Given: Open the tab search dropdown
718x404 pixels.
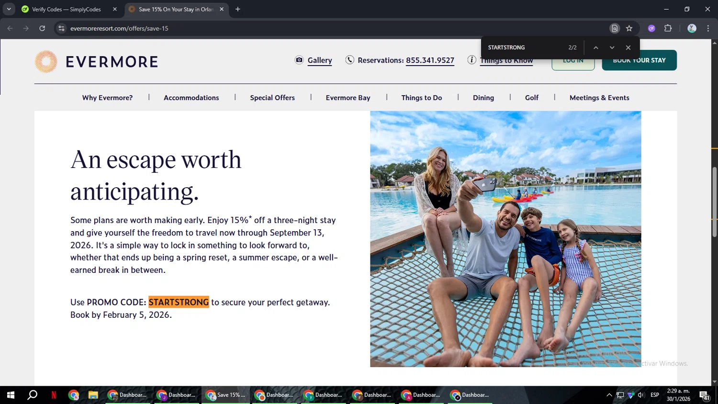Looking at the screenshot, I should pos(9,9).
